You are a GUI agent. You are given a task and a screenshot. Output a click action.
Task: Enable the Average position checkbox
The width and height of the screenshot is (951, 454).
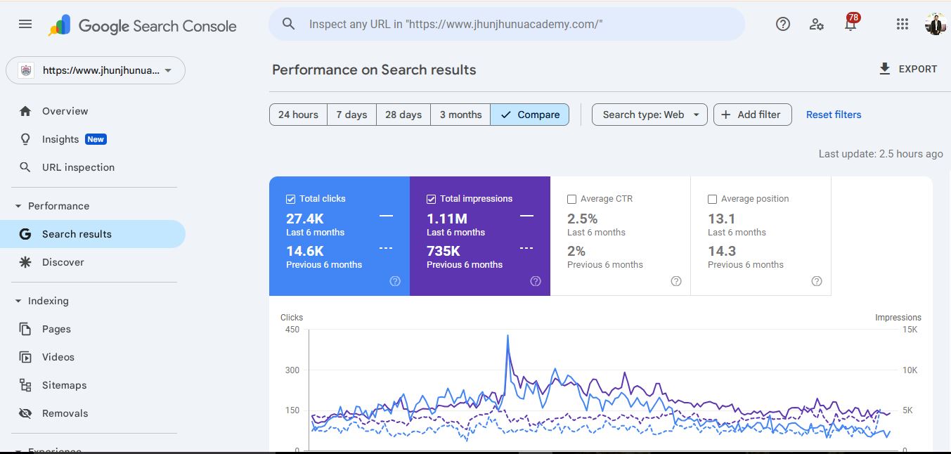(713, 199)
